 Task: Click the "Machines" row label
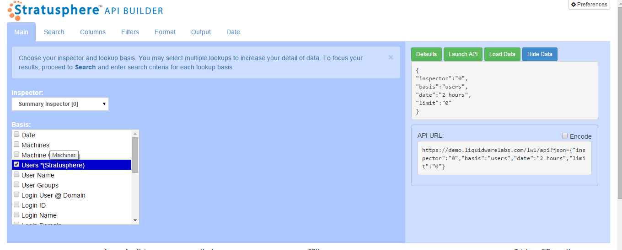tap(35, 145)
